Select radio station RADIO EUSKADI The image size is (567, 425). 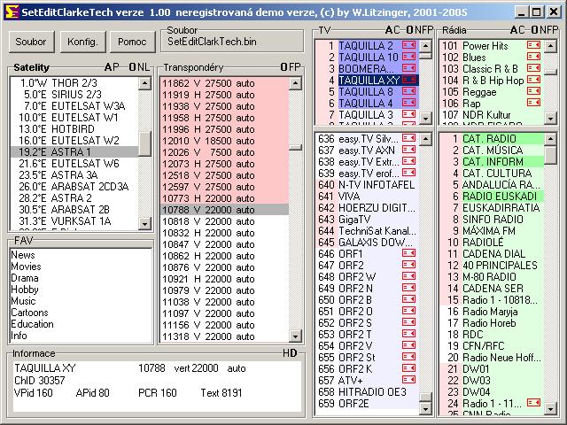pyautogui.click(x=492, y=197)
